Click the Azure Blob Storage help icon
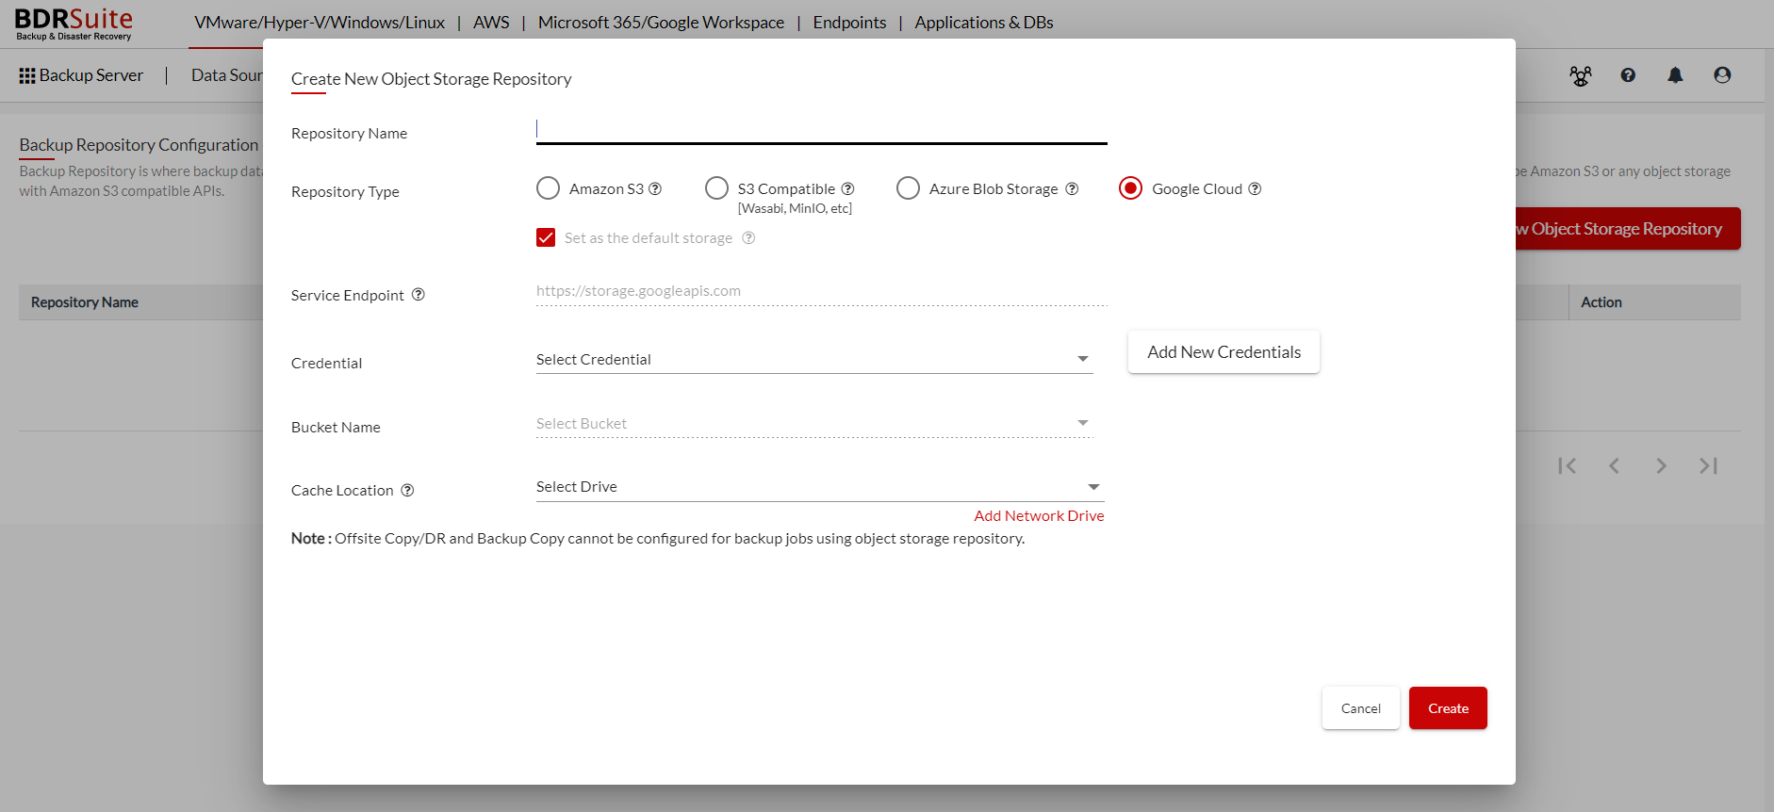Image resolution: width=1774 pixels, height=812 pixels. (1072, 188)
